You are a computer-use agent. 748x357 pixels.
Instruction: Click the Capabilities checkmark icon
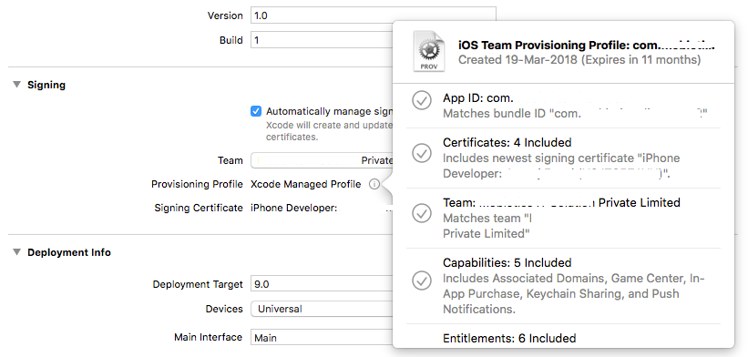[422, 280]
